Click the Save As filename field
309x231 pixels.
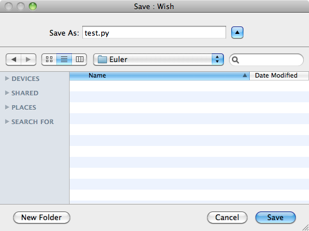click(x=154, y=32)
